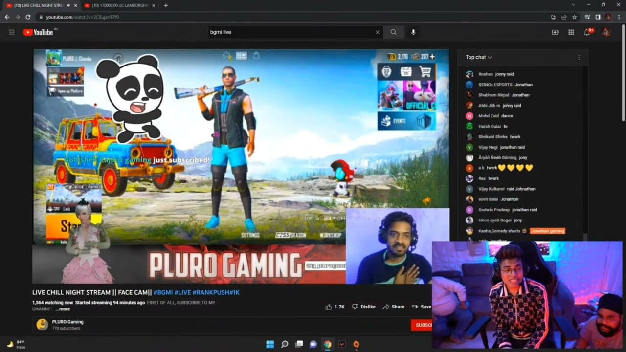Open PLURO Gaming channel avatar

[42, 325]
